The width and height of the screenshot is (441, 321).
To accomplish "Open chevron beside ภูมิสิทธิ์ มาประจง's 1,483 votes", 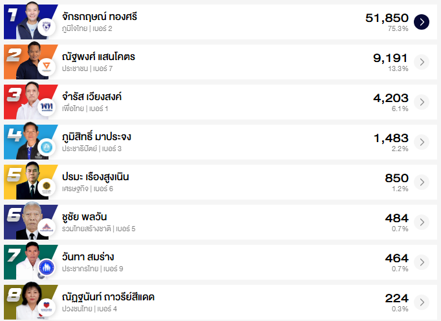I will pos(422,142).
